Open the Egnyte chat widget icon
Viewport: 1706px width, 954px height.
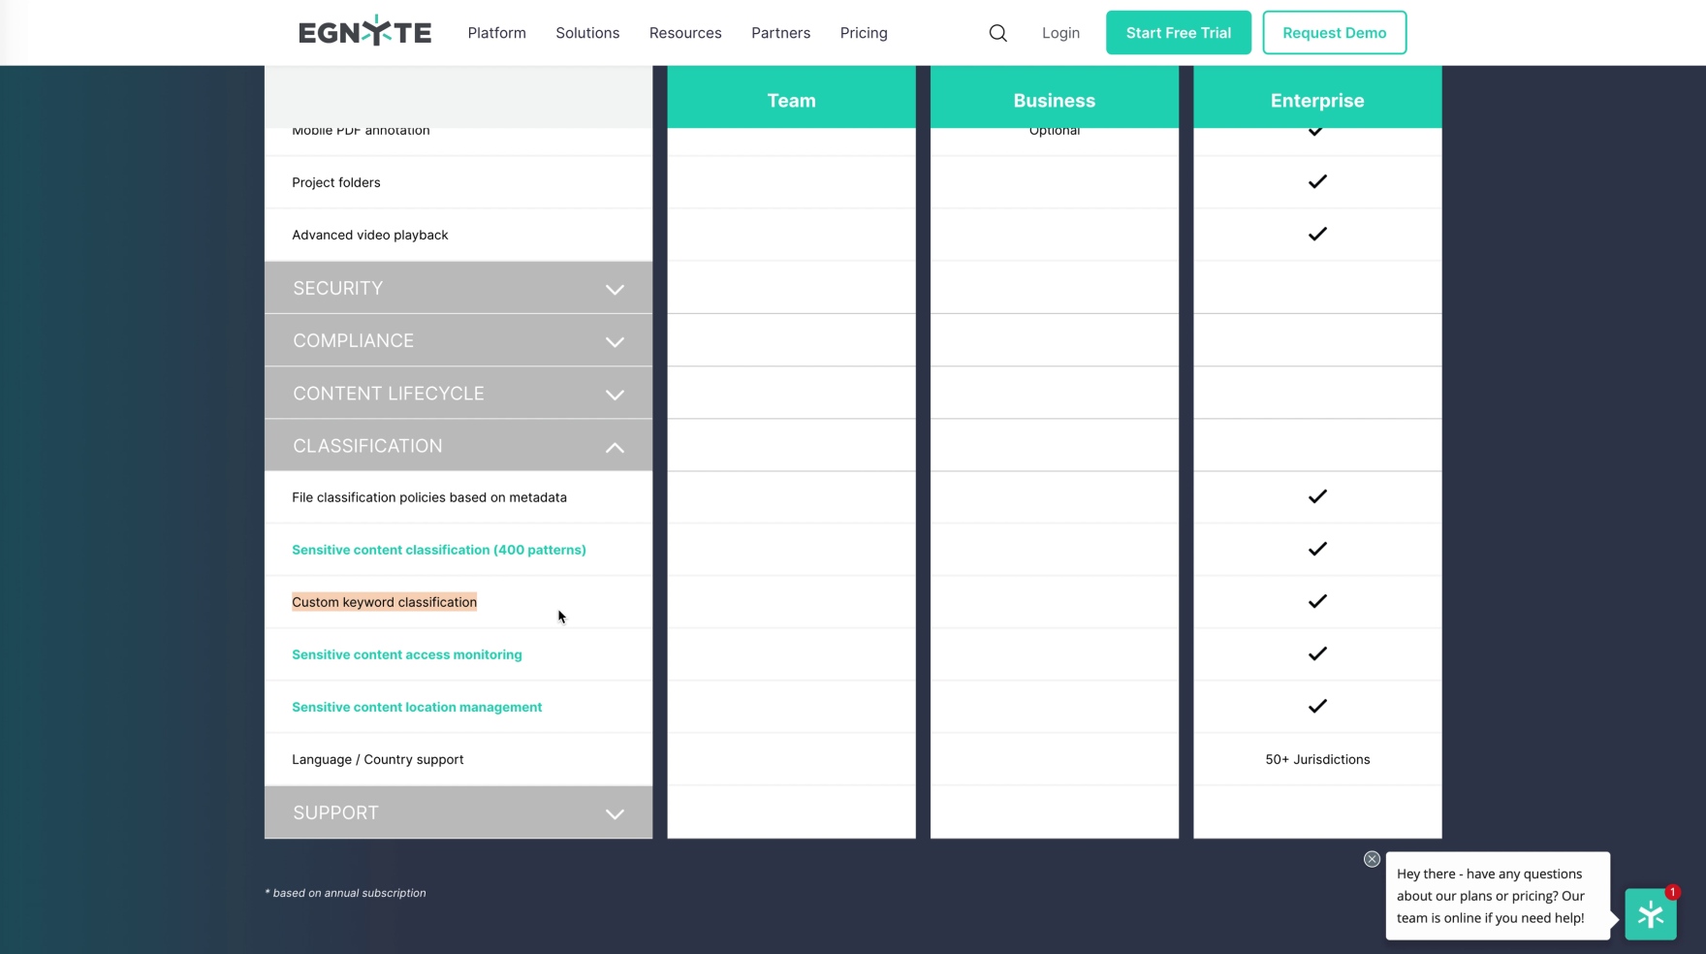pyautogui.click(x=1650, y=914)
